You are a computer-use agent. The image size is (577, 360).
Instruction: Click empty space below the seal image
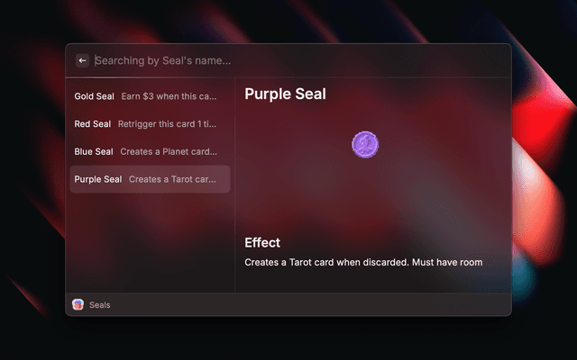pos(365,198)
